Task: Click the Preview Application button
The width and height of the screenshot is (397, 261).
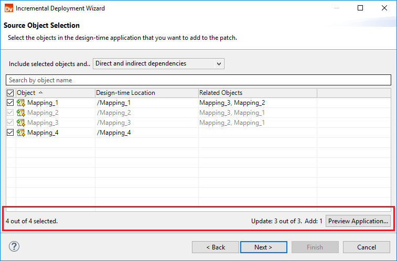Action: 358,221
